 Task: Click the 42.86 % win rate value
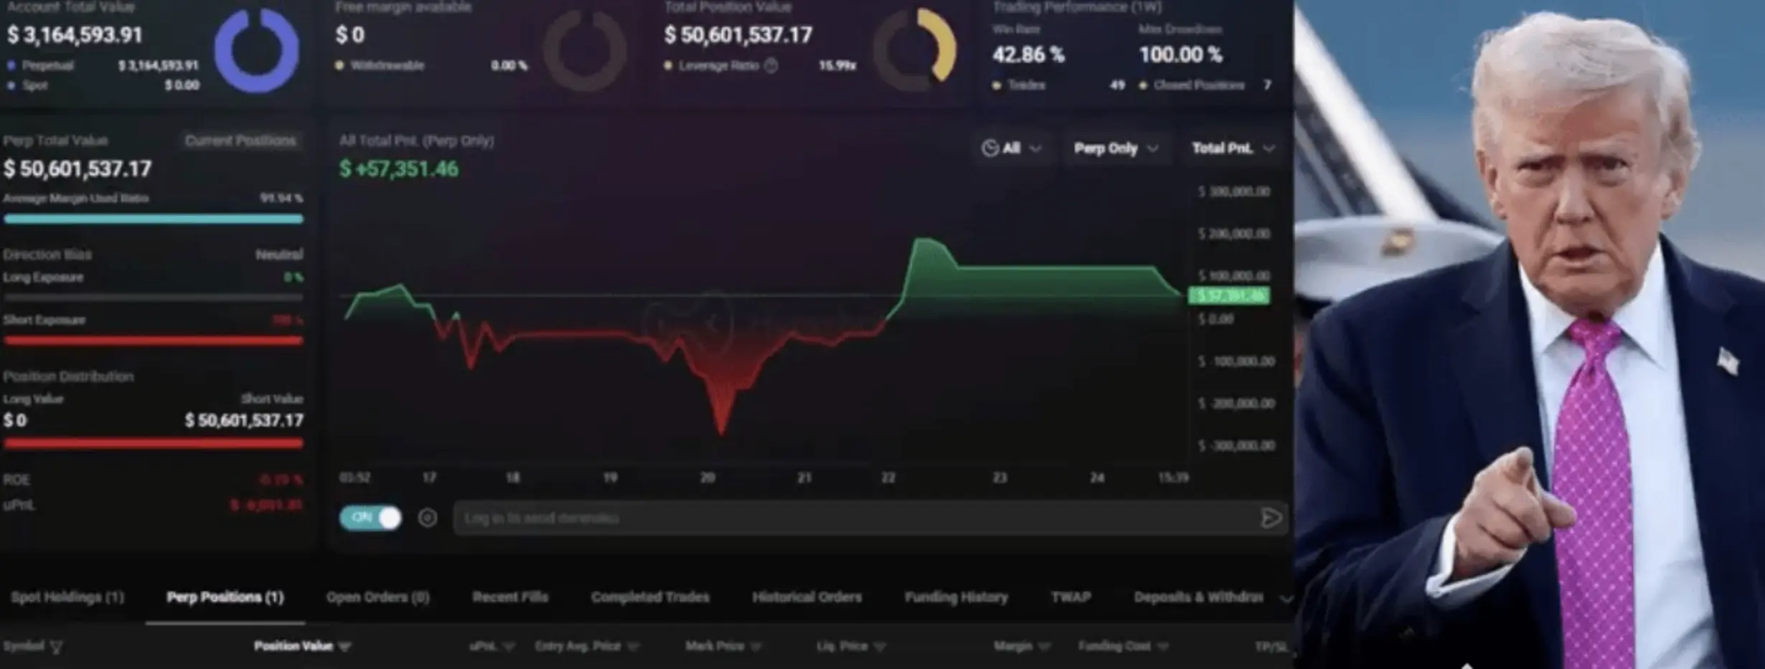(1028, 54)
